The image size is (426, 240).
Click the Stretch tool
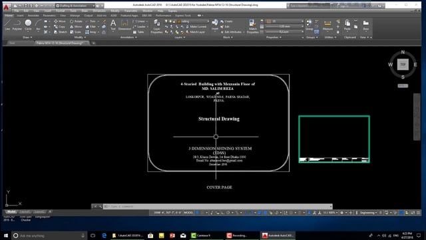(61, 32)
